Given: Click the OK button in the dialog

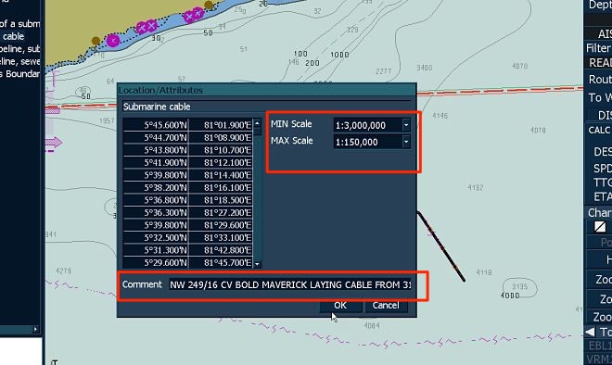Looking at the screenshot, I should click(x=340, y=306).
